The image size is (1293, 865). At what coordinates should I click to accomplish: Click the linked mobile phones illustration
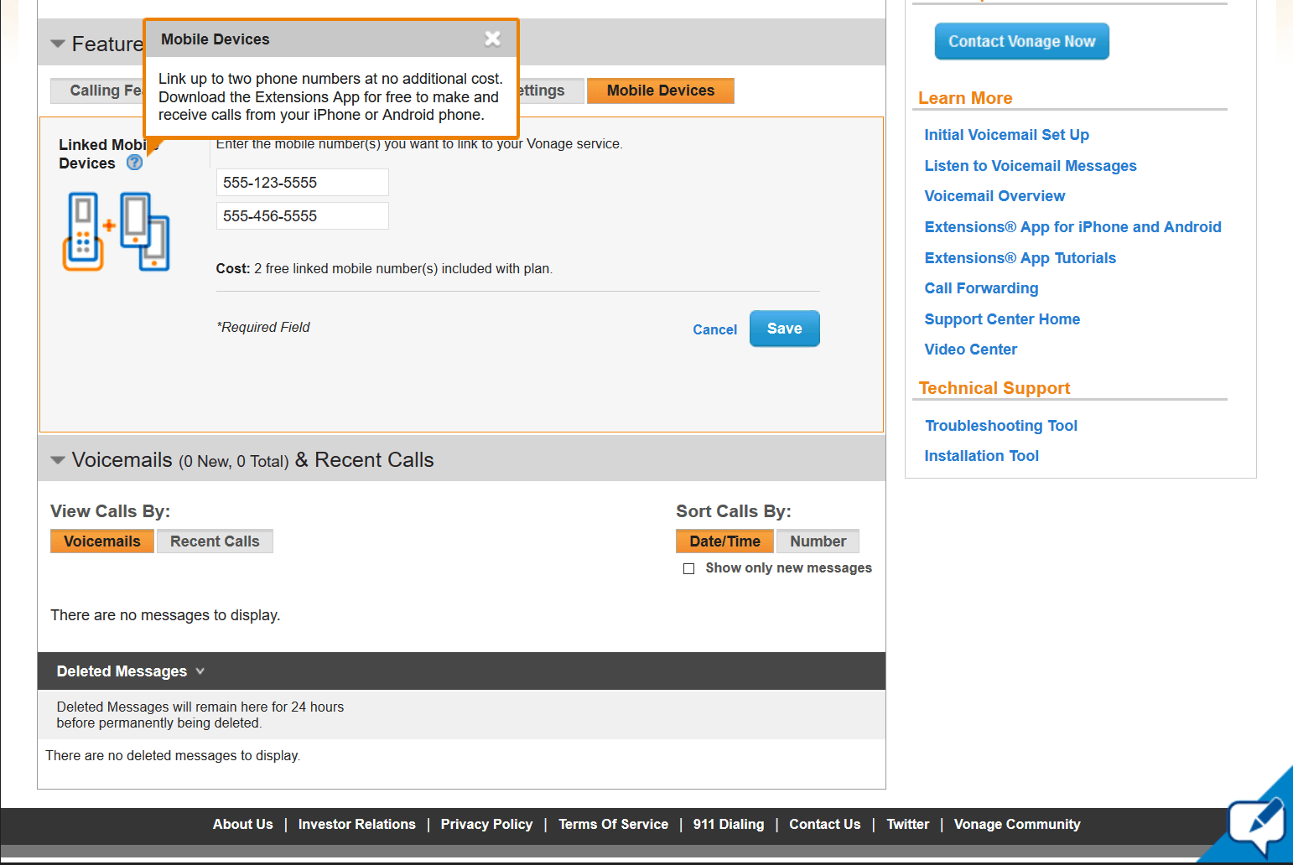116,231
